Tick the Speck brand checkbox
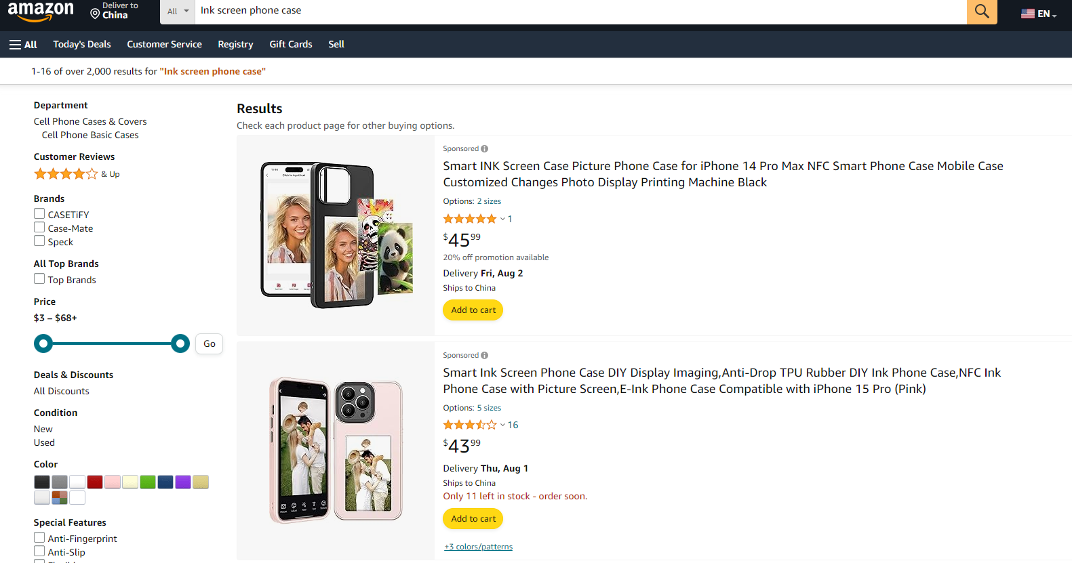 pyautogui.click(x=39, y=241)
